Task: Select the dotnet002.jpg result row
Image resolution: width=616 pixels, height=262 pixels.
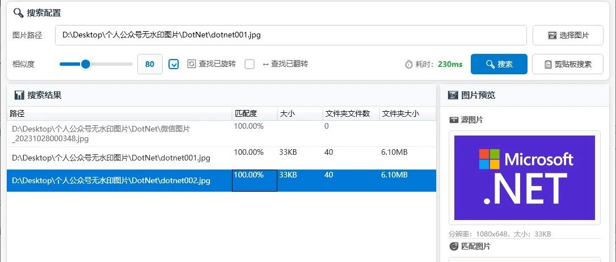Action: tap(222, 181)
